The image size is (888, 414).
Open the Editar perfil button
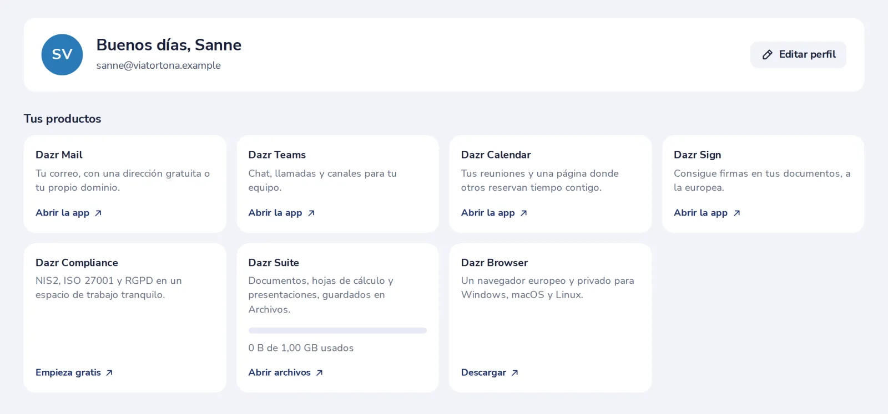(x=798, y=54)
